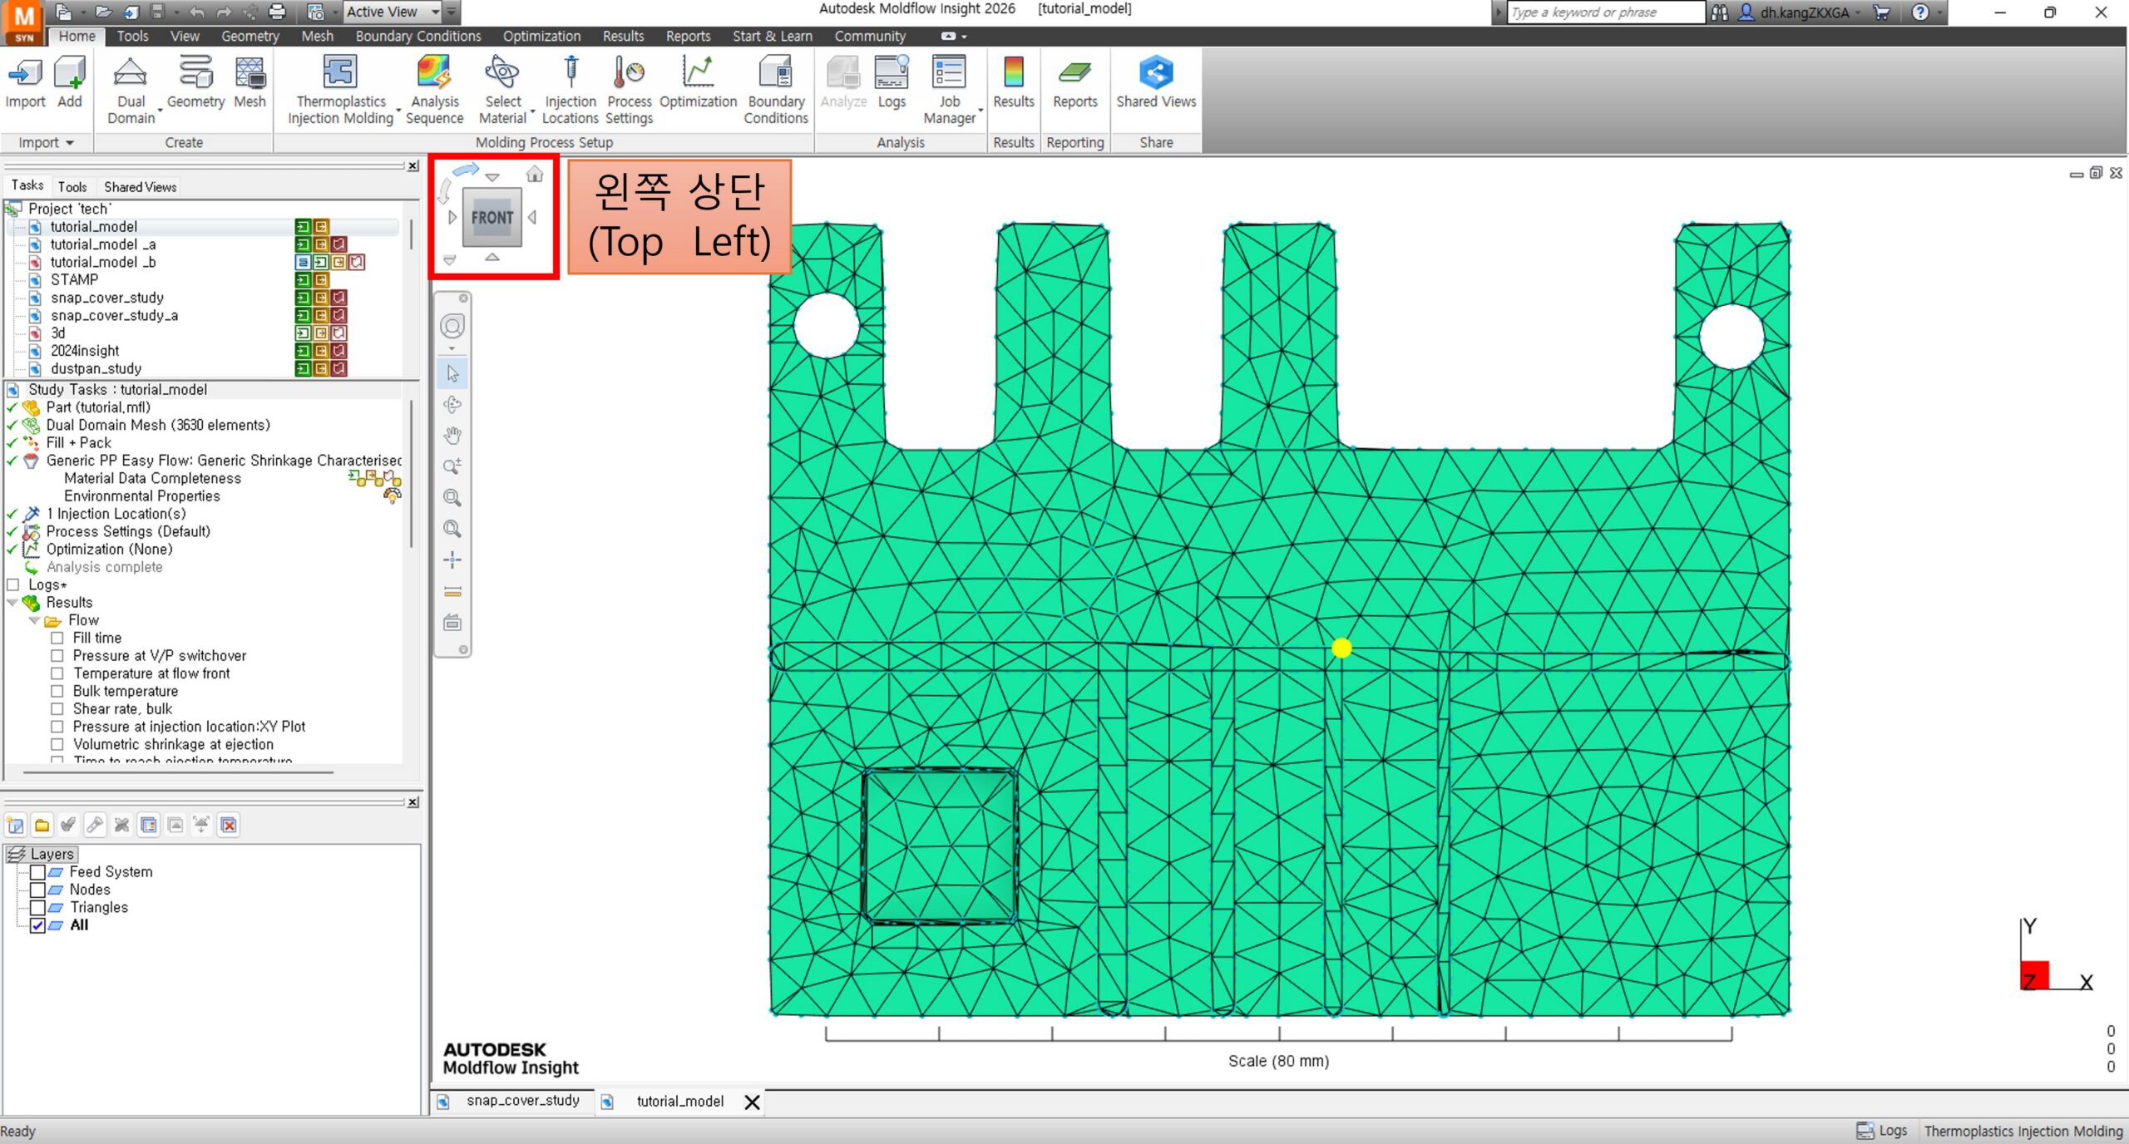Viewport: 2129px width, 1144px height.
Task: Check Temperature at flow front result
Action: pos(57,673)
